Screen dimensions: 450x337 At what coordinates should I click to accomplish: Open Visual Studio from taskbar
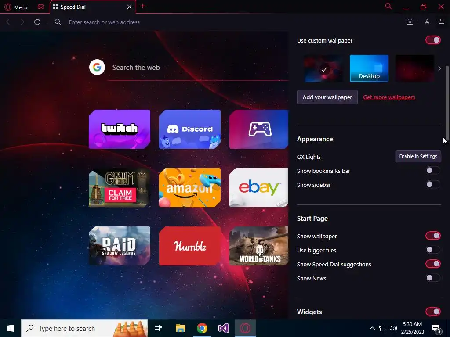tap(224, 328)
